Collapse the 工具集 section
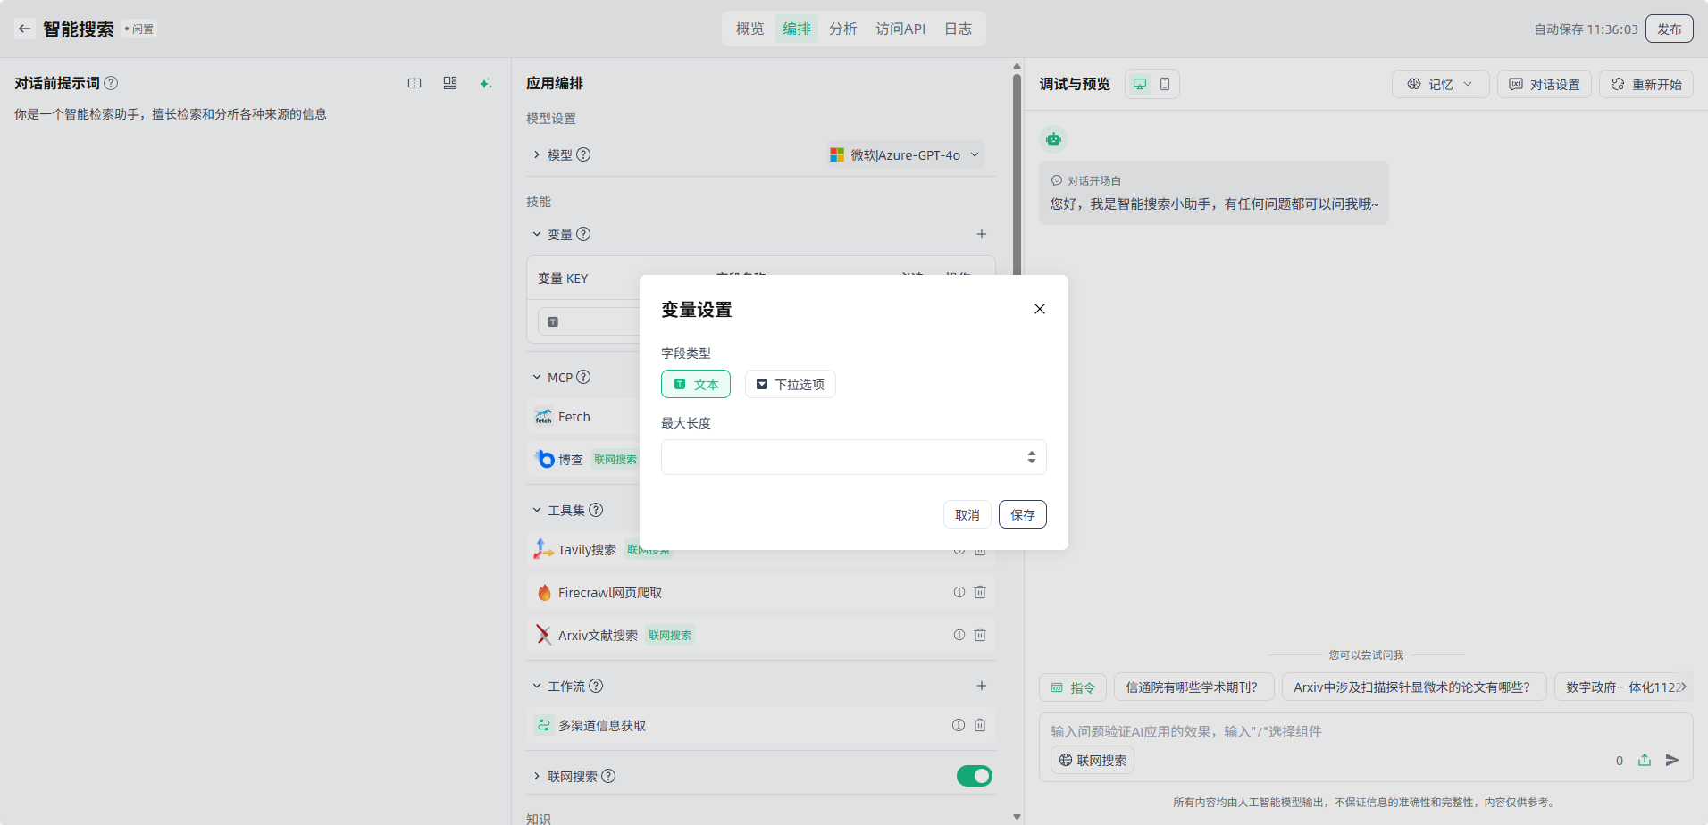The width and height of the screenshot is (1708, 825). tap(537, 510)
